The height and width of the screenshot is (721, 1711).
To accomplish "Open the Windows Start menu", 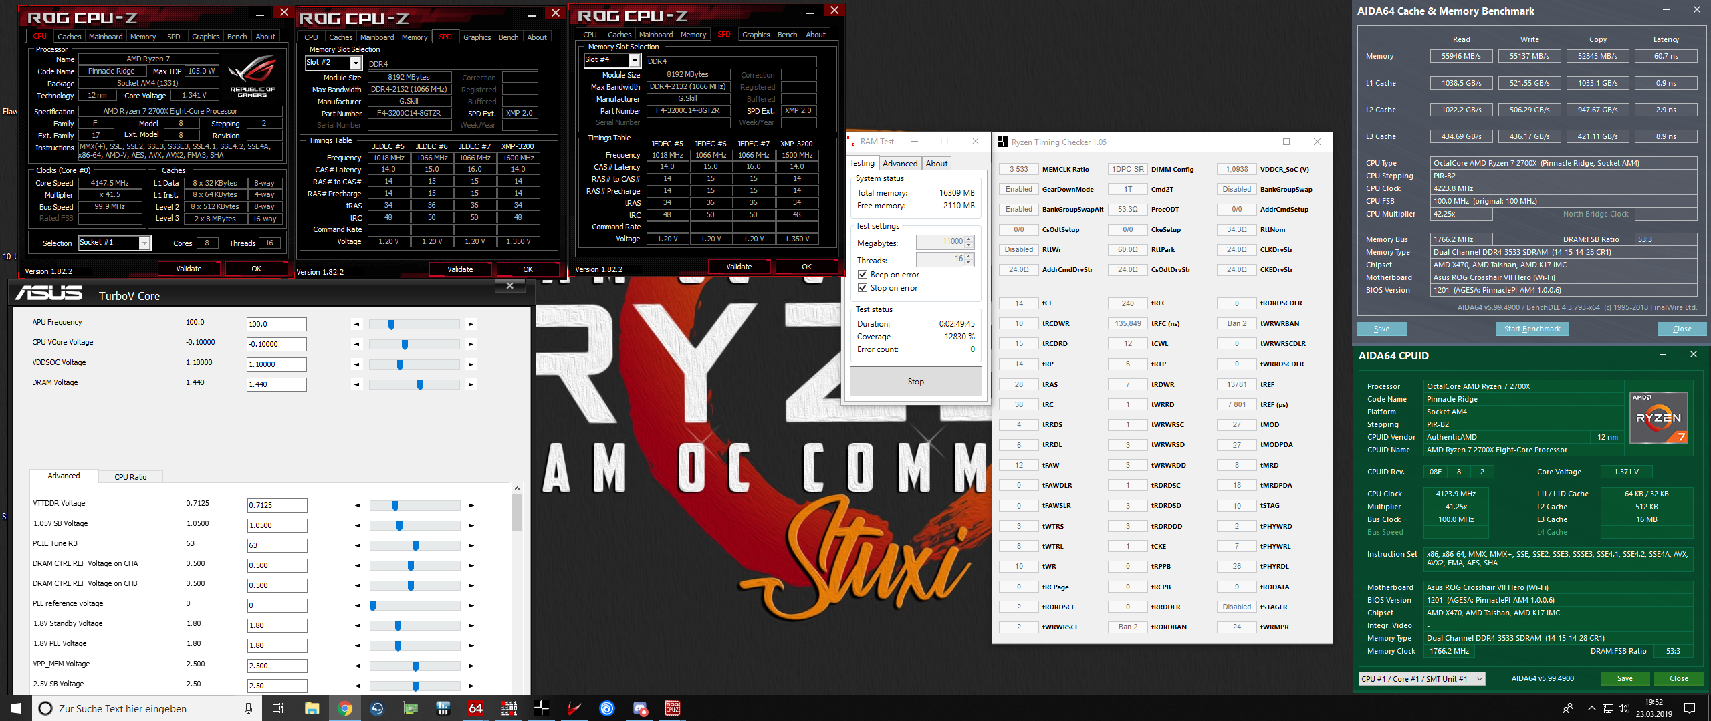I will click(x=16, y=708).
